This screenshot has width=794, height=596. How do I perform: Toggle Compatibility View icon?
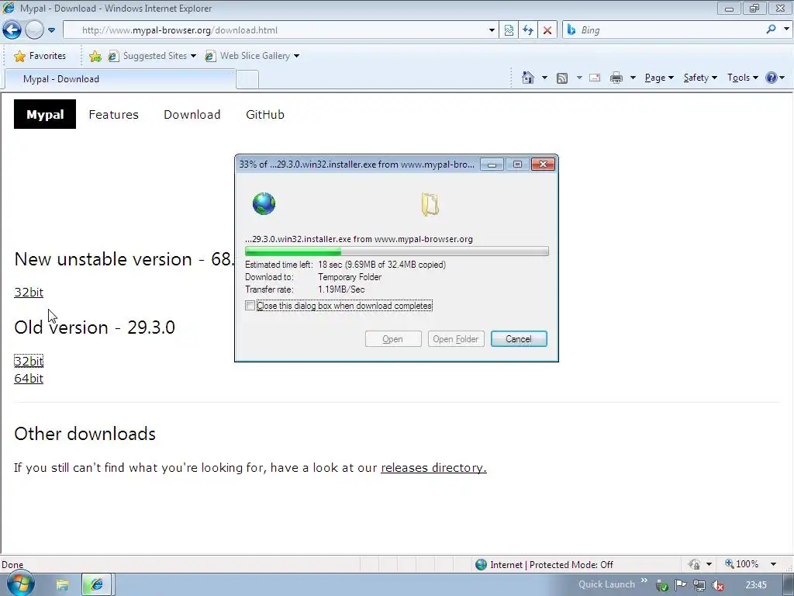pos(509,30)
